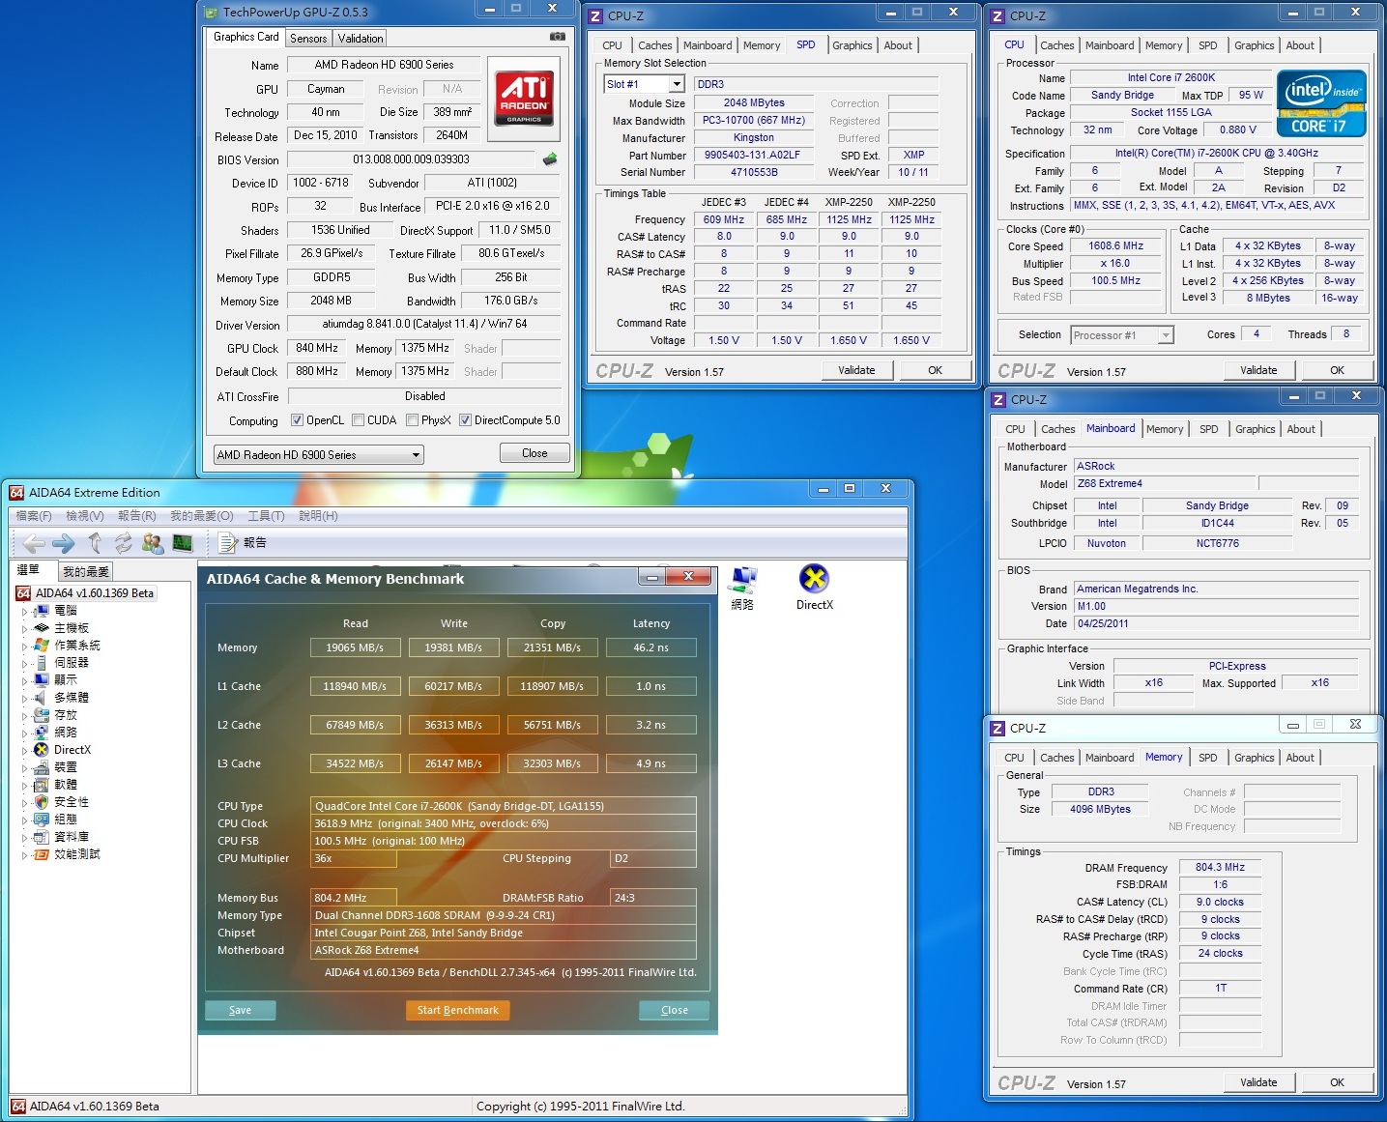
Task: Toggle the CUDA checkbox in GPU-Z
Action: 359,420
